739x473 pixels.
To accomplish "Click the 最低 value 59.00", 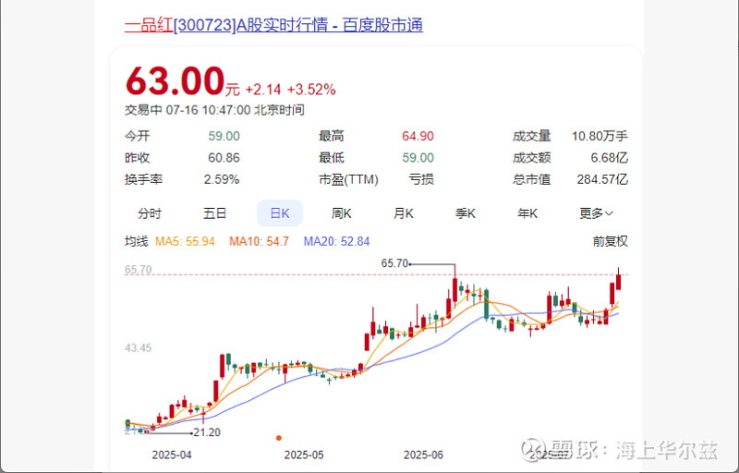I will click(418, 158).
